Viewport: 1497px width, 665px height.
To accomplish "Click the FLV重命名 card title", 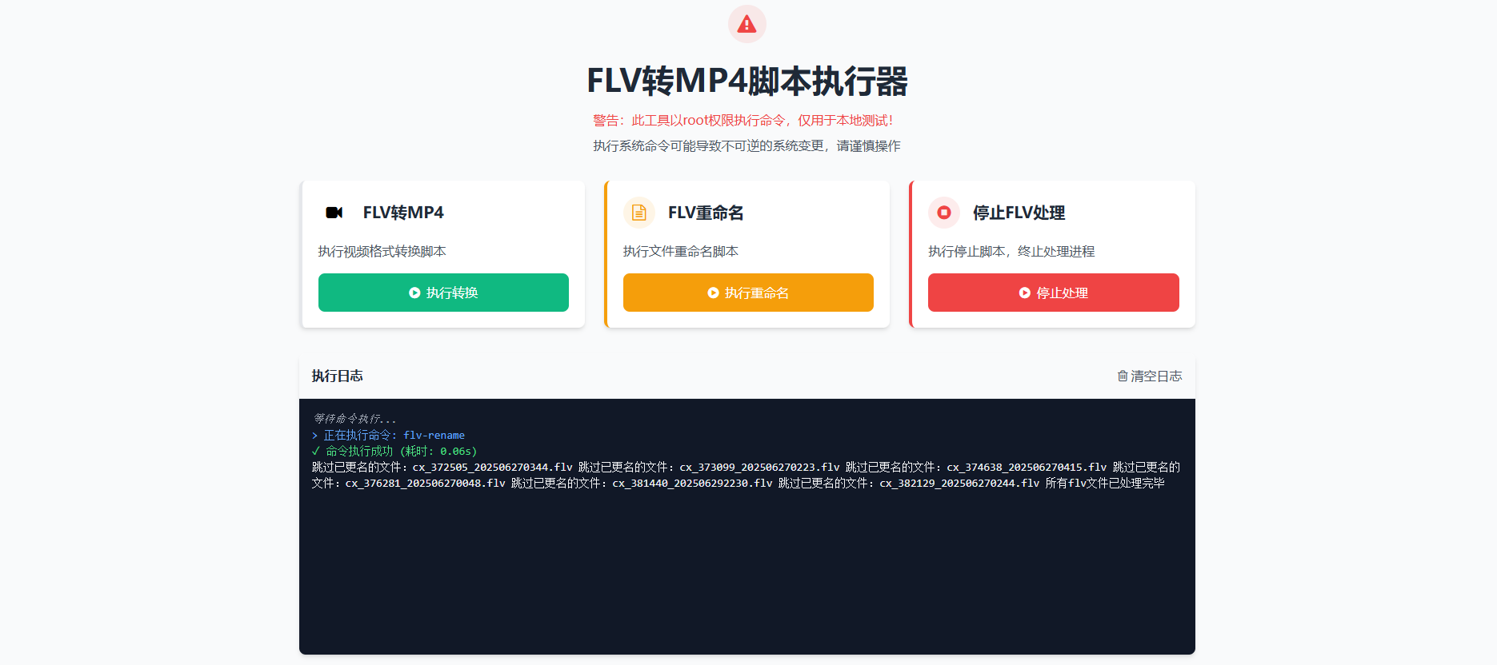I will click(706, 213).
